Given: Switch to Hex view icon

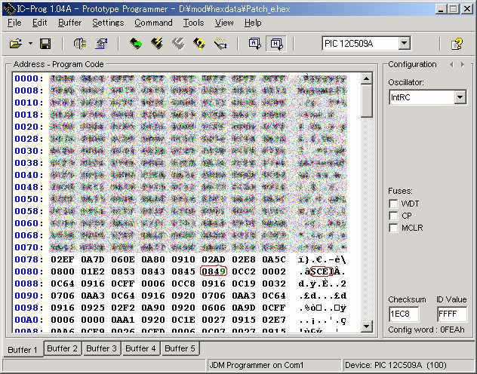Looking at the screenshot, I should [x=276, y=44].
